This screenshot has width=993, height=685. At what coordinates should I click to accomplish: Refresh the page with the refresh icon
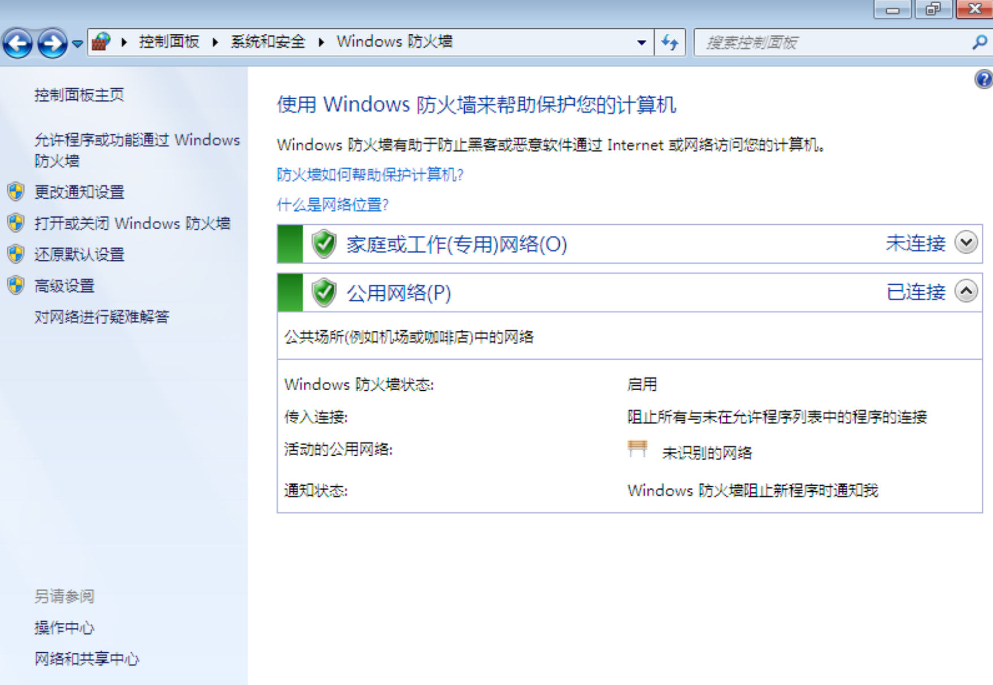(x=670, y=42)
